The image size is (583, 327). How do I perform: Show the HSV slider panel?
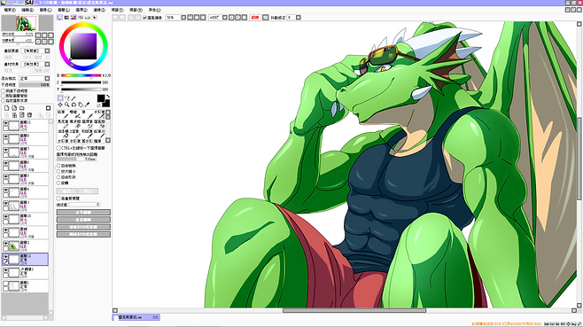coord(74,18)
